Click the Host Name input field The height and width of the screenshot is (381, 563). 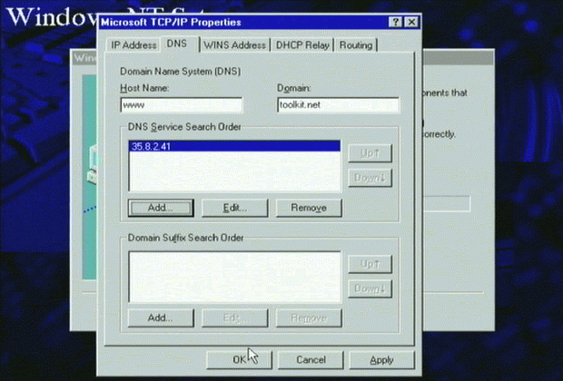pyautogui.click(x=182, y=105)
